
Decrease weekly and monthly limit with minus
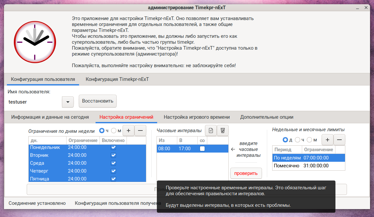coord(339,140)
